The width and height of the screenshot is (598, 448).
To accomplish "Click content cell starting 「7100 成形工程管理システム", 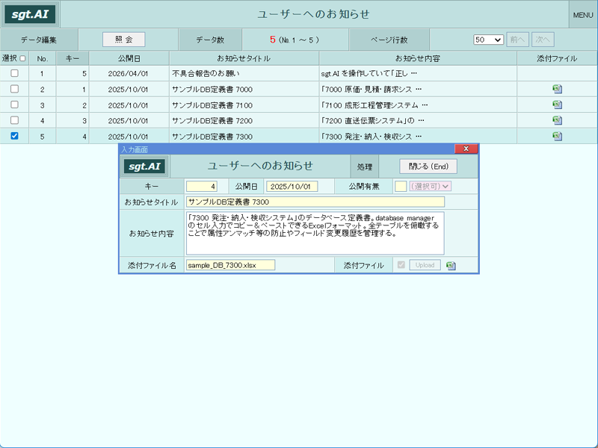I will 418,105.
